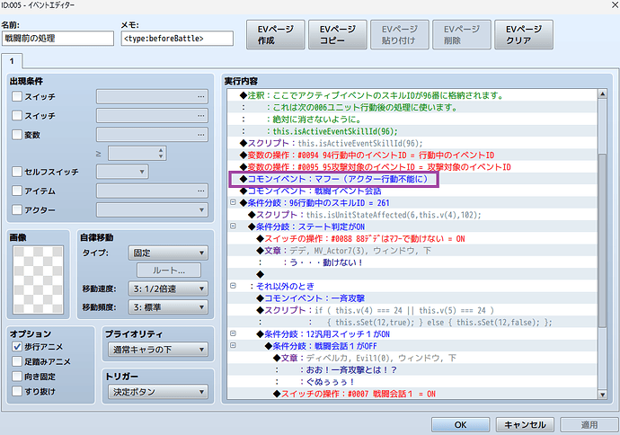Select the スクリプト this.isActiveEventSkillId(96) line

coord(412,143)
